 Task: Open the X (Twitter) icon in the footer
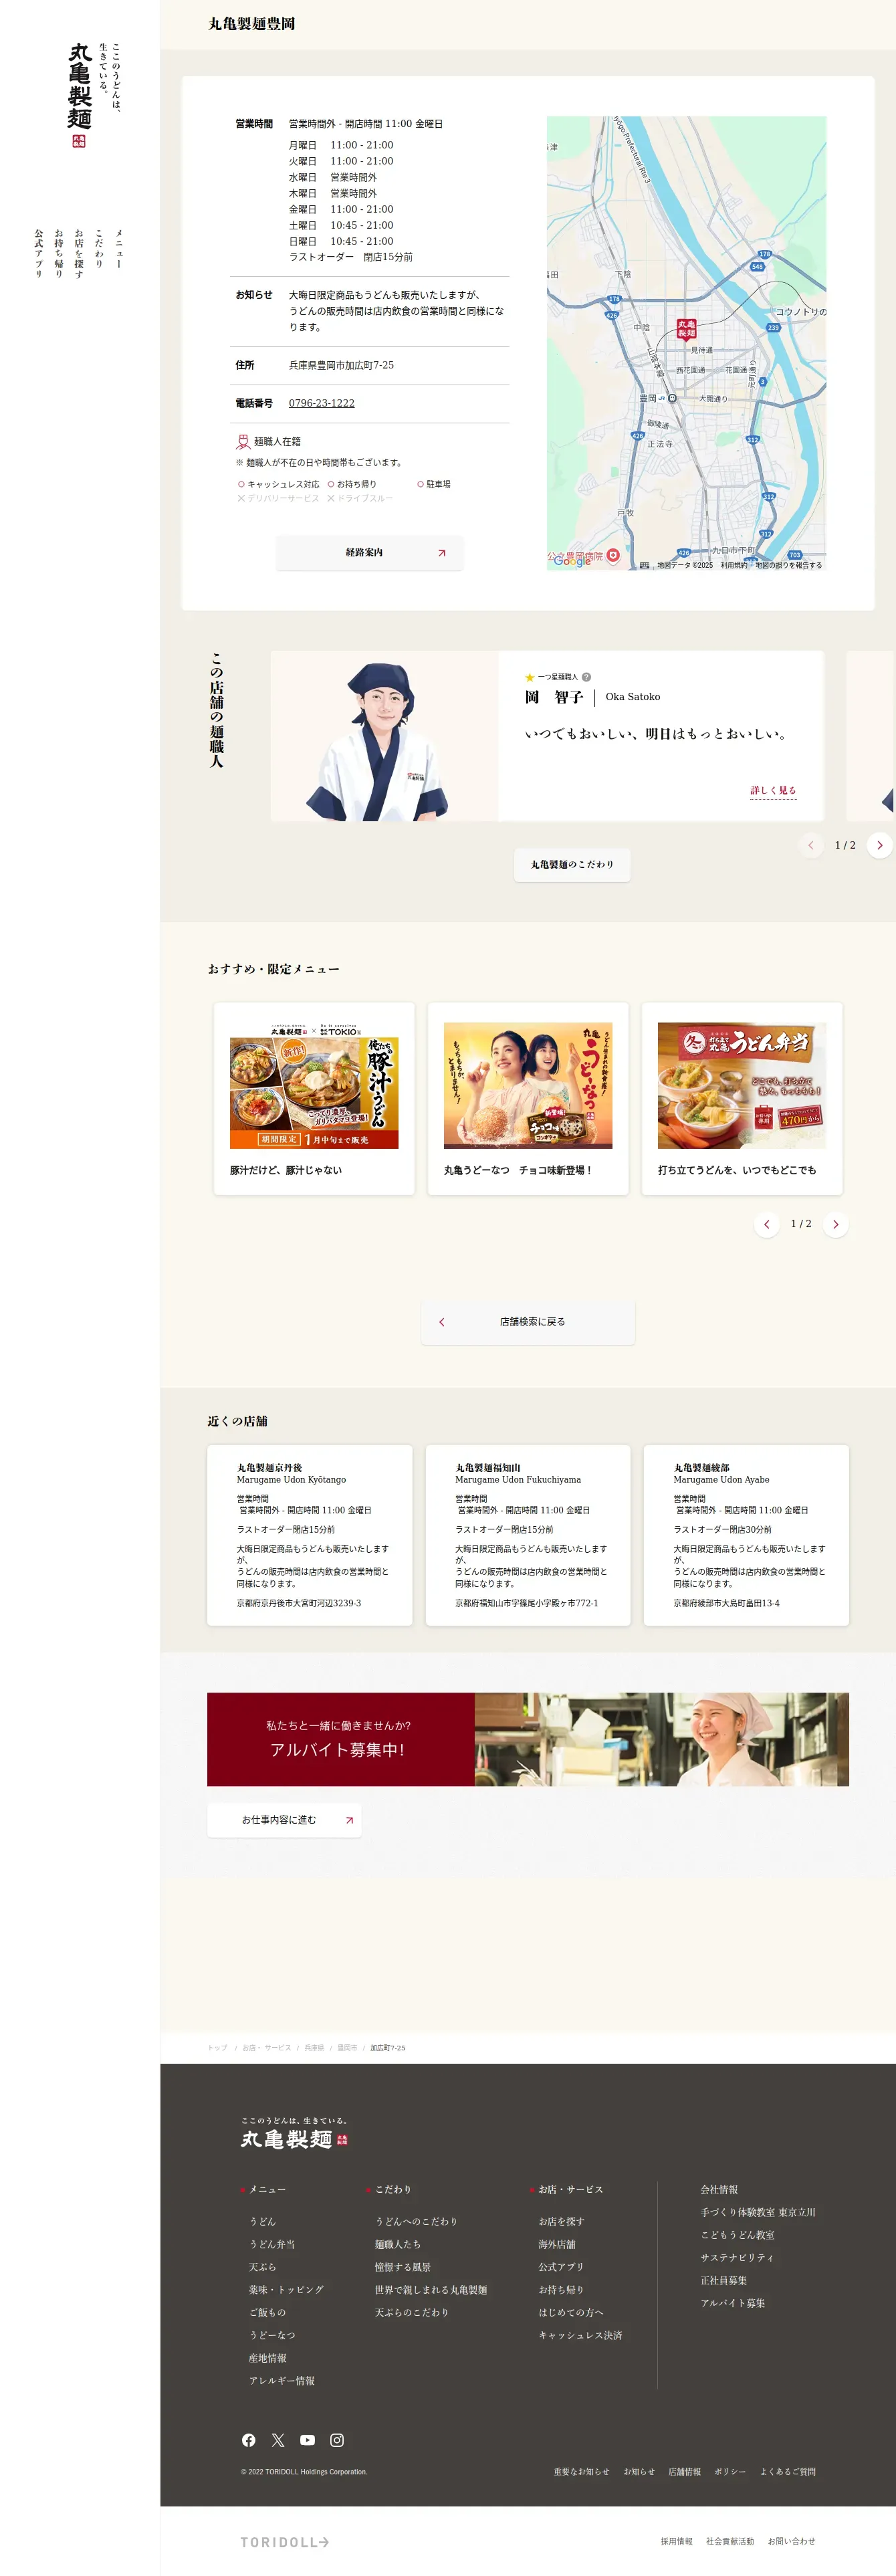point(278,2440)
